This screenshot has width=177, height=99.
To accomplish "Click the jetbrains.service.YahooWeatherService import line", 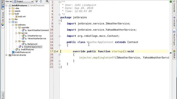I will coord(101,30).
